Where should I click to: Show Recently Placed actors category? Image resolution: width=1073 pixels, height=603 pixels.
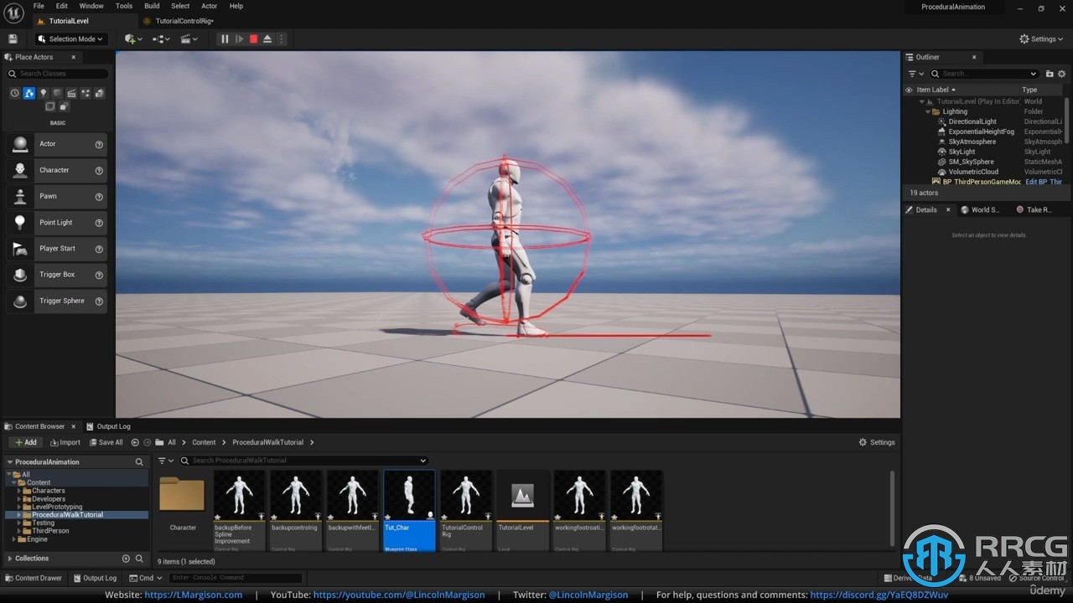tap(14, 93)
